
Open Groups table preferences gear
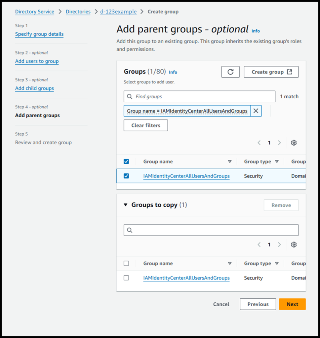click(294, 143)
